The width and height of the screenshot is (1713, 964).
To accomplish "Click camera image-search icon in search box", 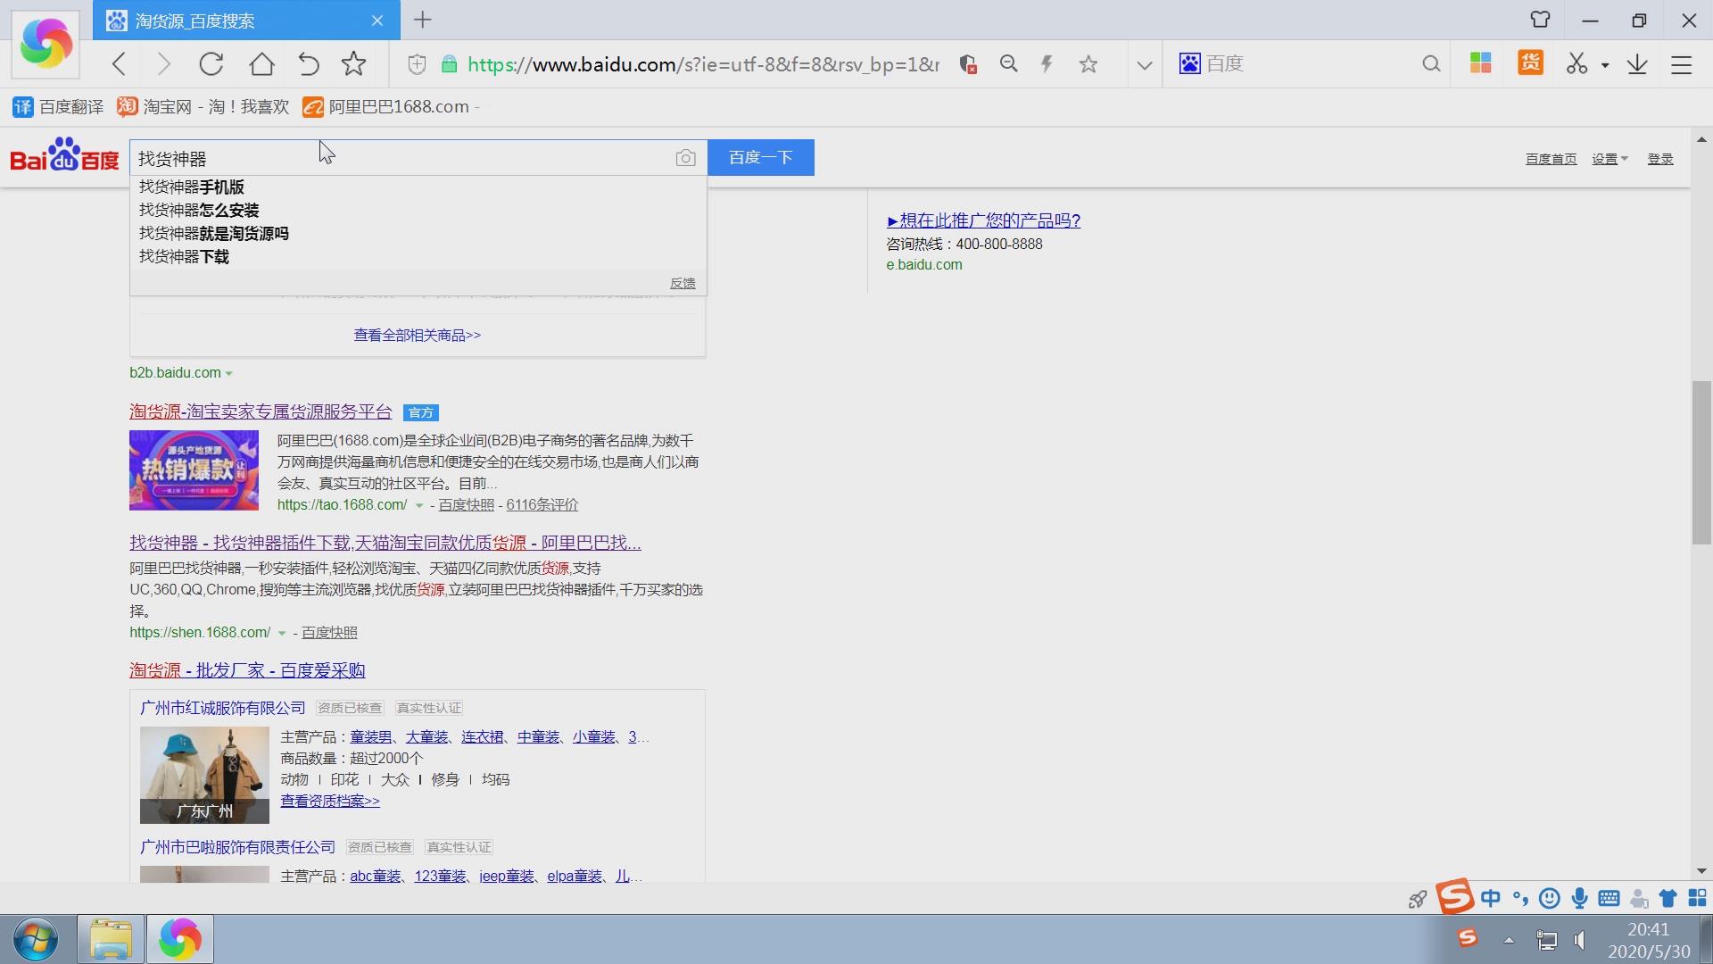I will click(685, 158).
